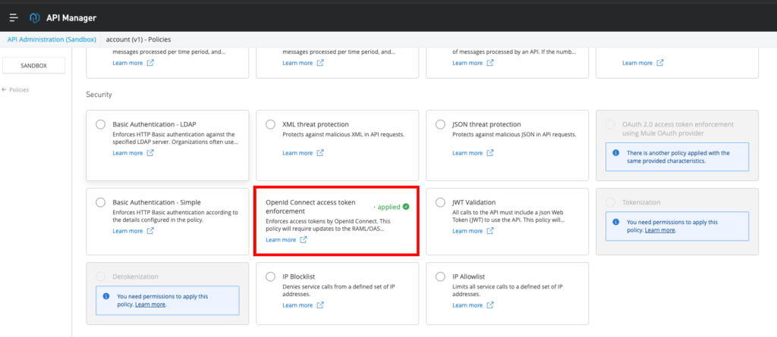Select IP Blocklist radio button
Image resolution: width=777 pixels, height=337 pixels.
tap(271, 276)
